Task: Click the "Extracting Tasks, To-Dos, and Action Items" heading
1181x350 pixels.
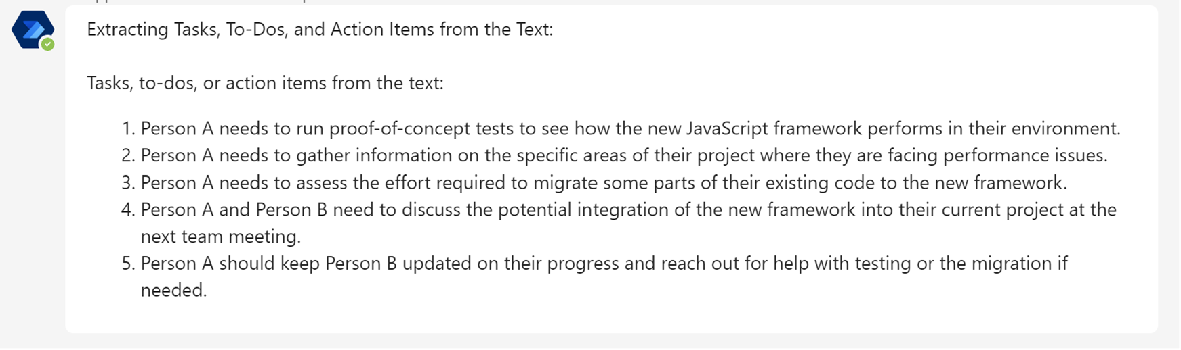Action: coord(320,30)
